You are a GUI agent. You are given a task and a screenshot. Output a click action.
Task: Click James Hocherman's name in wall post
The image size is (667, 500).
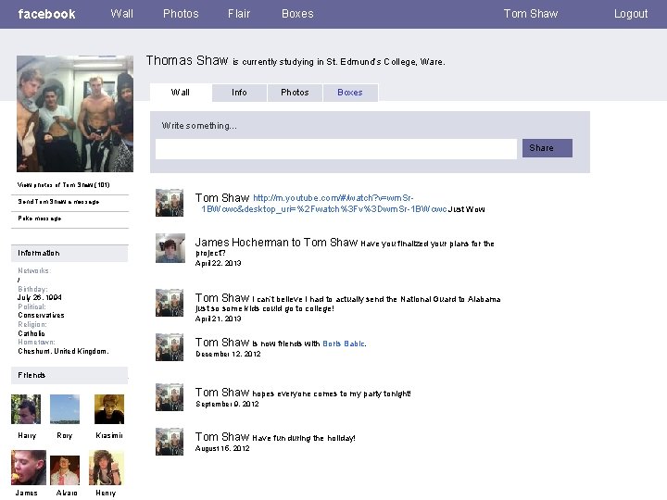[242, 243]
